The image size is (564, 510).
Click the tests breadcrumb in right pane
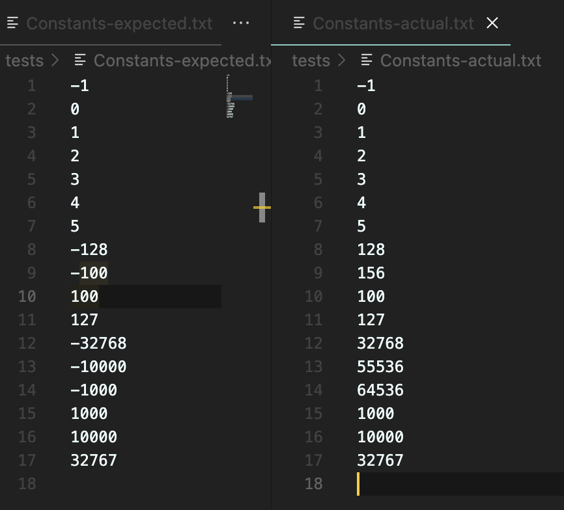pos(311,60)
